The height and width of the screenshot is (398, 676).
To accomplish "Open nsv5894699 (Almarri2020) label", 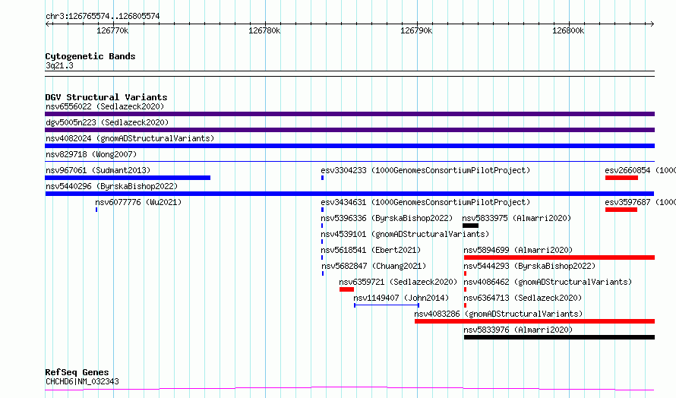I will [518, 250].
